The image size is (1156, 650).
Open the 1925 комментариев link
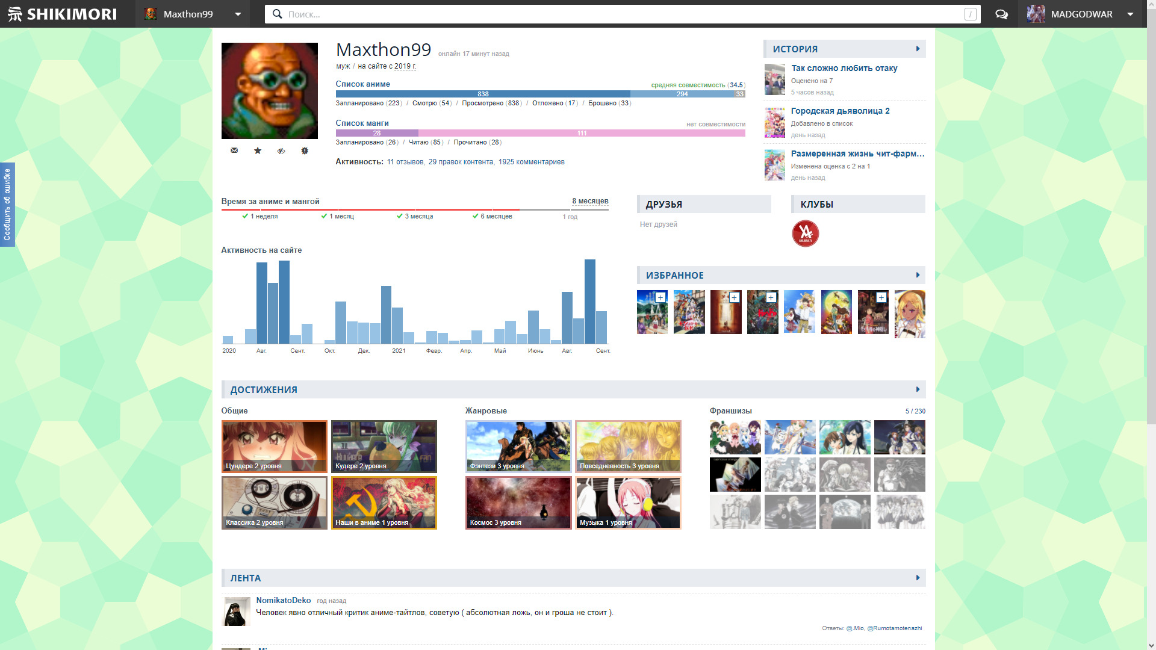[x=531, y=162]
